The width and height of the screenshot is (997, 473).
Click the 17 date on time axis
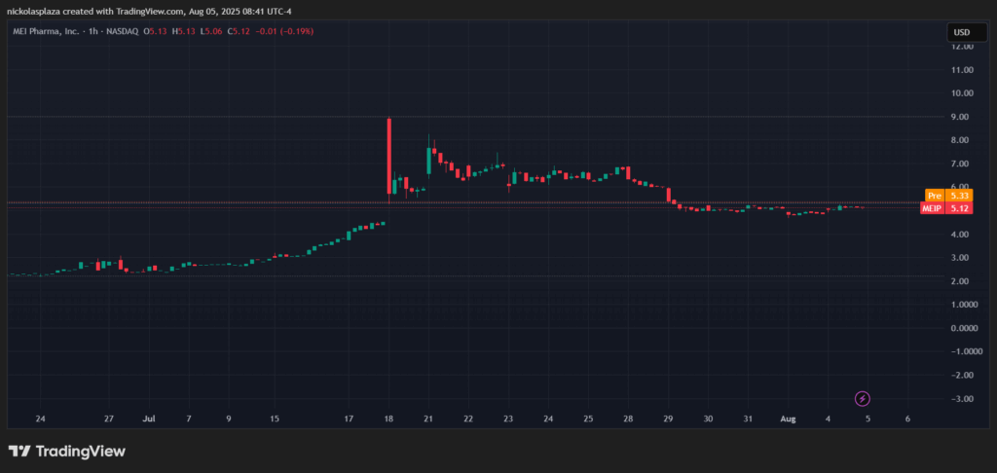[349, 418]
